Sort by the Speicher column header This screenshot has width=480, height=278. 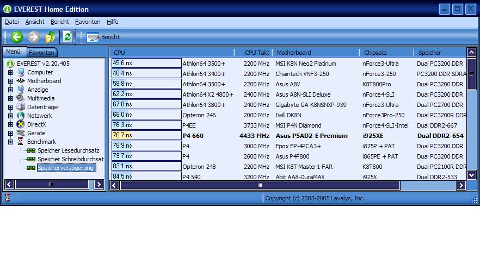(x=440, y=53)
